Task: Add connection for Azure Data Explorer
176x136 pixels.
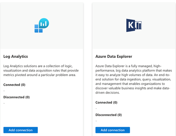Action: click(x=113, y=130)
